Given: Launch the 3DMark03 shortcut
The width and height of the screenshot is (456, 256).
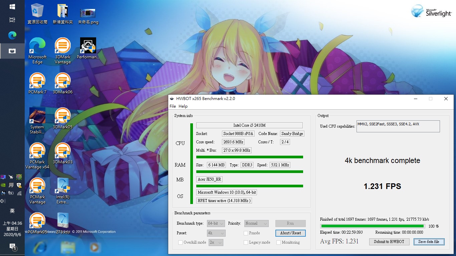Looking at the screenshot, I should (x=63, y=153).
